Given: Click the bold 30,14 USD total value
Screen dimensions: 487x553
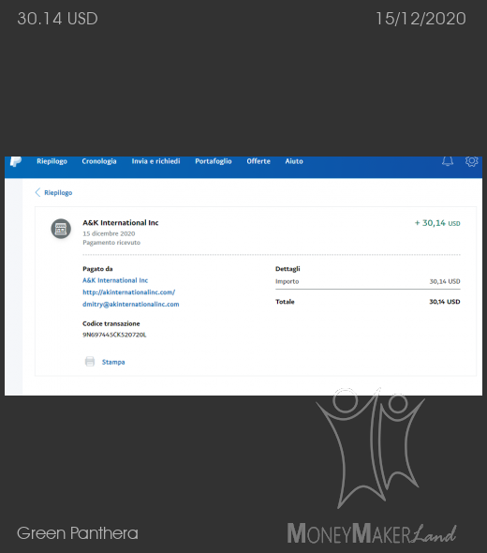Looking at the screenshot, I should (445, 302).
